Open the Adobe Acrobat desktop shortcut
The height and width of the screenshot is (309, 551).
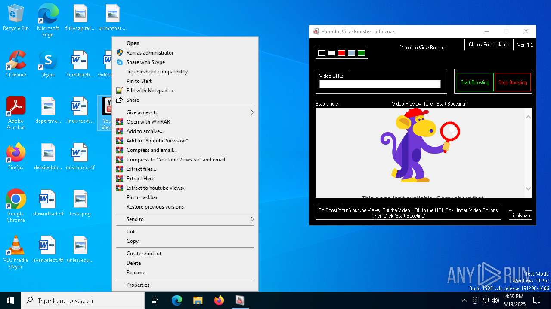pos(16,113)
